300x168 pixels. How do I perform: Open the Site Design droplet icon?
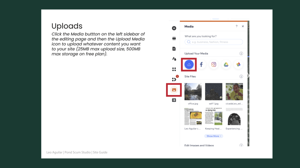[174, 59]
